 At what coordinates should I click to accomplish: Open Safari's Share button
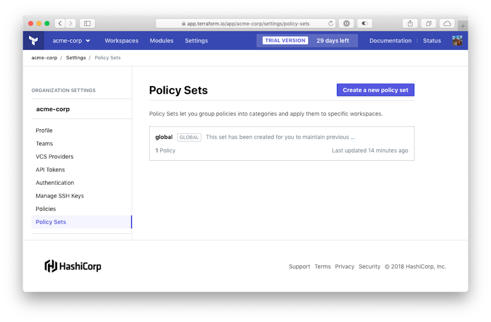[x=410, y=24]
